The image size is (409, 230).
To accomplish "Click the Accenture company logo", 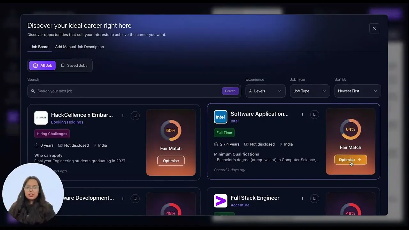I will [x=220, y=201].
